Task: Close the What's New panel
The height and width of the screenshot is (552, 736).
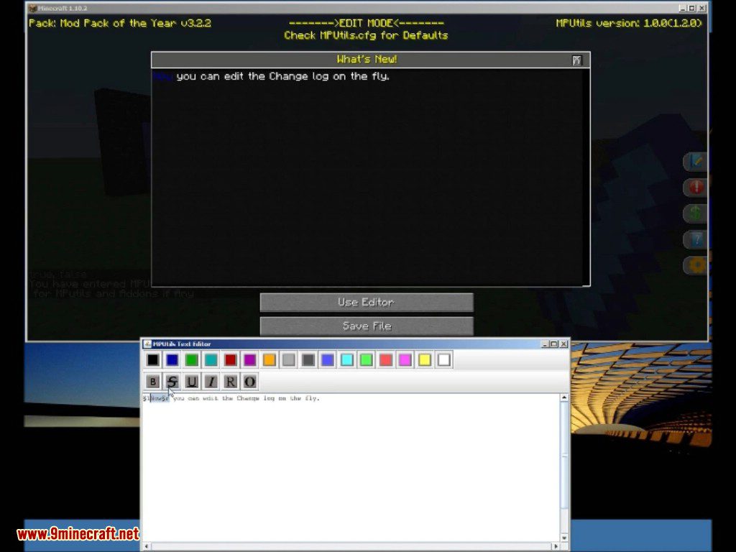Action: tap(577, 60)
